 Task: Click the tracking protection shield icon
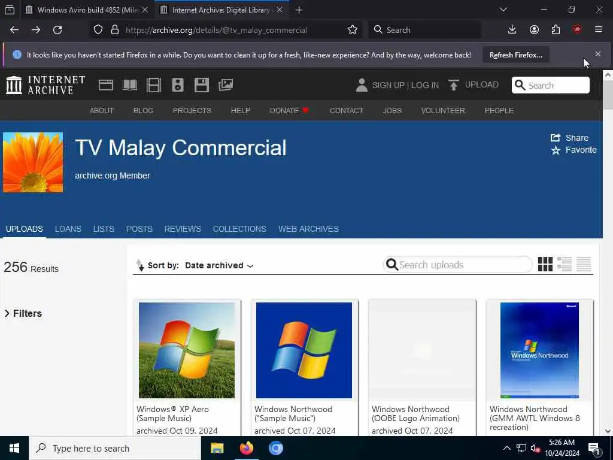point(98,30)
